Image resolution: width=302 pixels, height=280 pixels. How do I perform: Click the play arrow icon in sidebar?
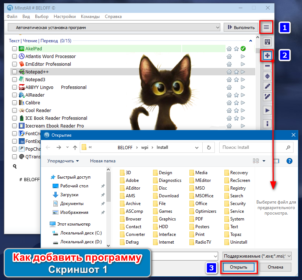tap(267, 111)
